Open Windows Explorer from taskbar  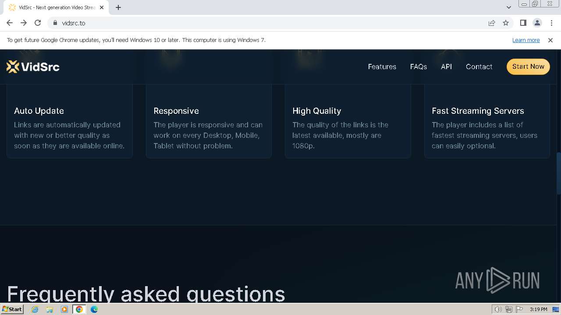coord(50,309)
